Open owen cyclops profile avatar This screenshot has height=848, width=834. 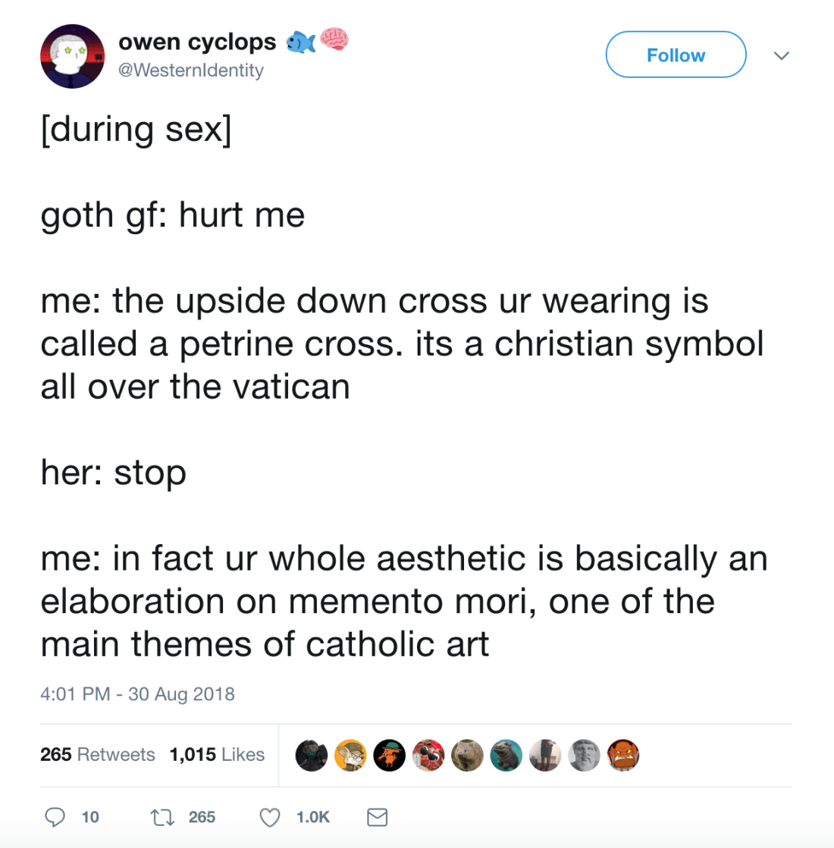pos(72,56)
